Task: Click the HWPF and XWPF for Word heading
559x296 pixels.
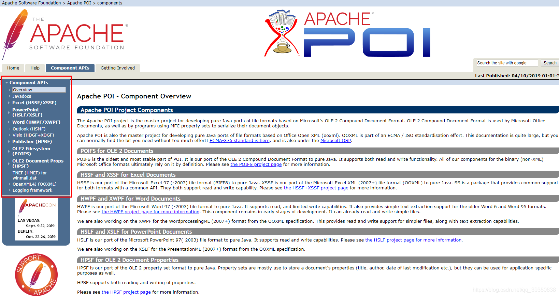Action: coord(130,199)
